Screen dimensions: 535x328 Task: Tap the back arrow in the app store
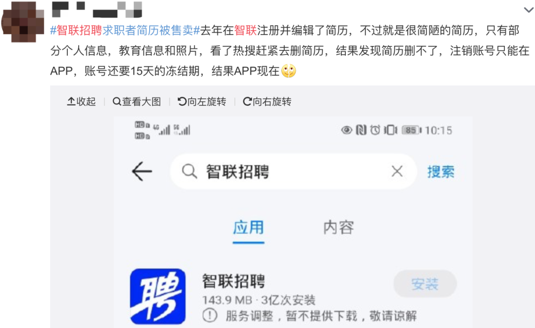pyautogui.click(x=142, y=171)
